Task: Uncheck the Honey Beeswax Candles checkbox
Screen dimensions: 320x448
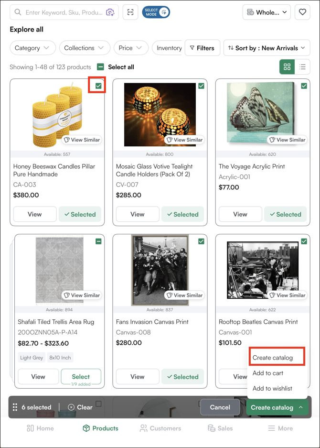Action: [98, 86]
